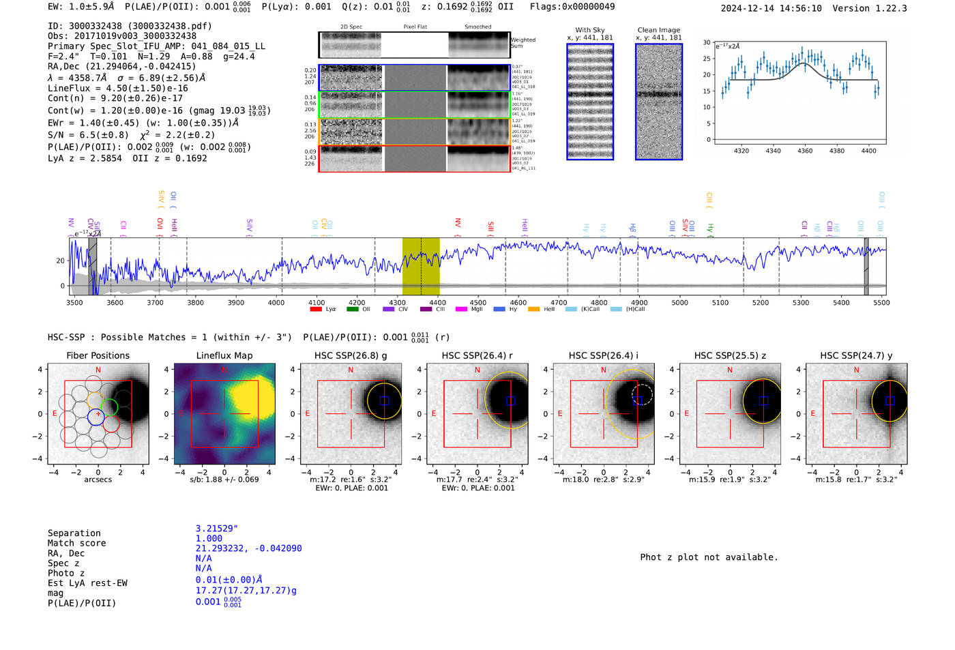Click the CIV purple legend swatch
955x650 pixels.
click(x=389, y=309)
